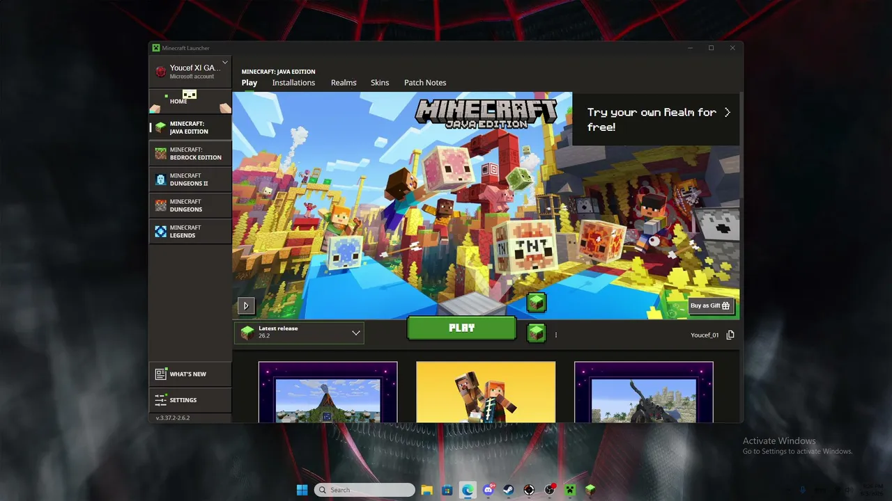Open Discord from the taskbar
The width and height of the screenshot is (892, 501).
488,490
